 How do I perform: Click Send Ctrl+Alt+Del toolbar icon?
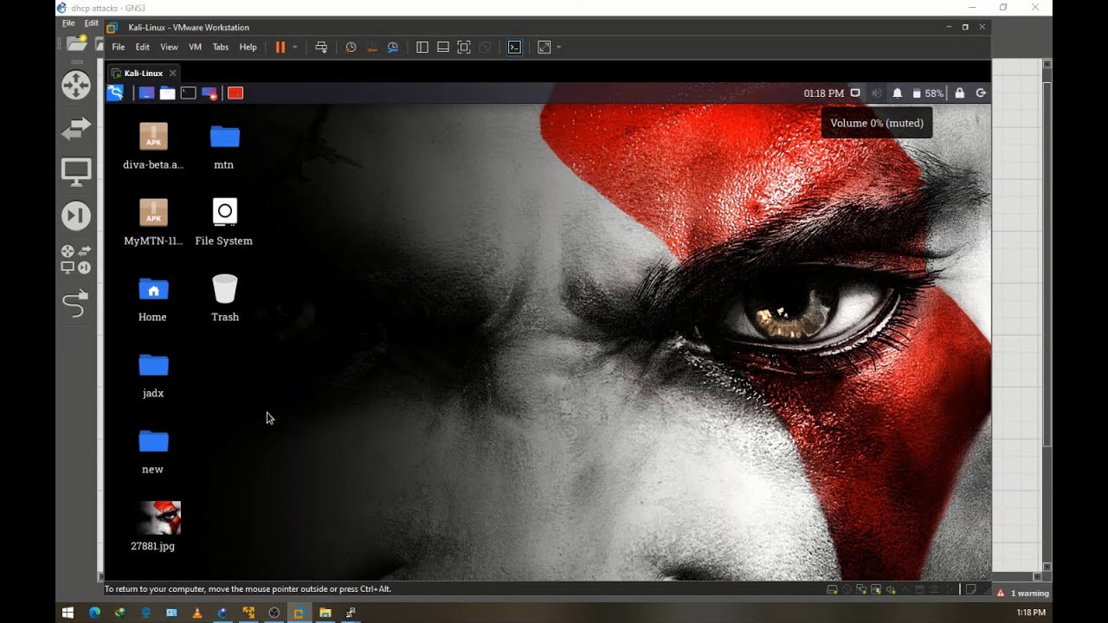tap(321, 47)
